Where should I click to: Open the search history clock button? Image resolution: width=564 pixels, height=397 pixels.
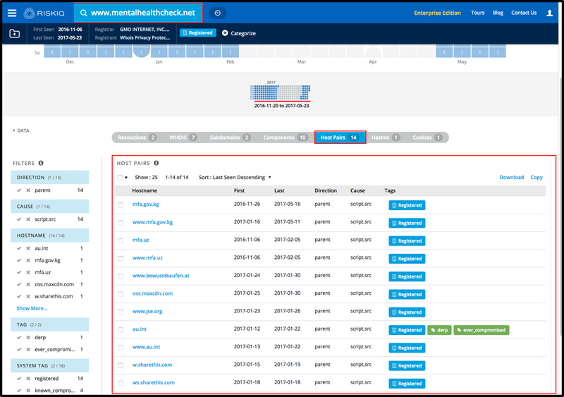point(218,13)
